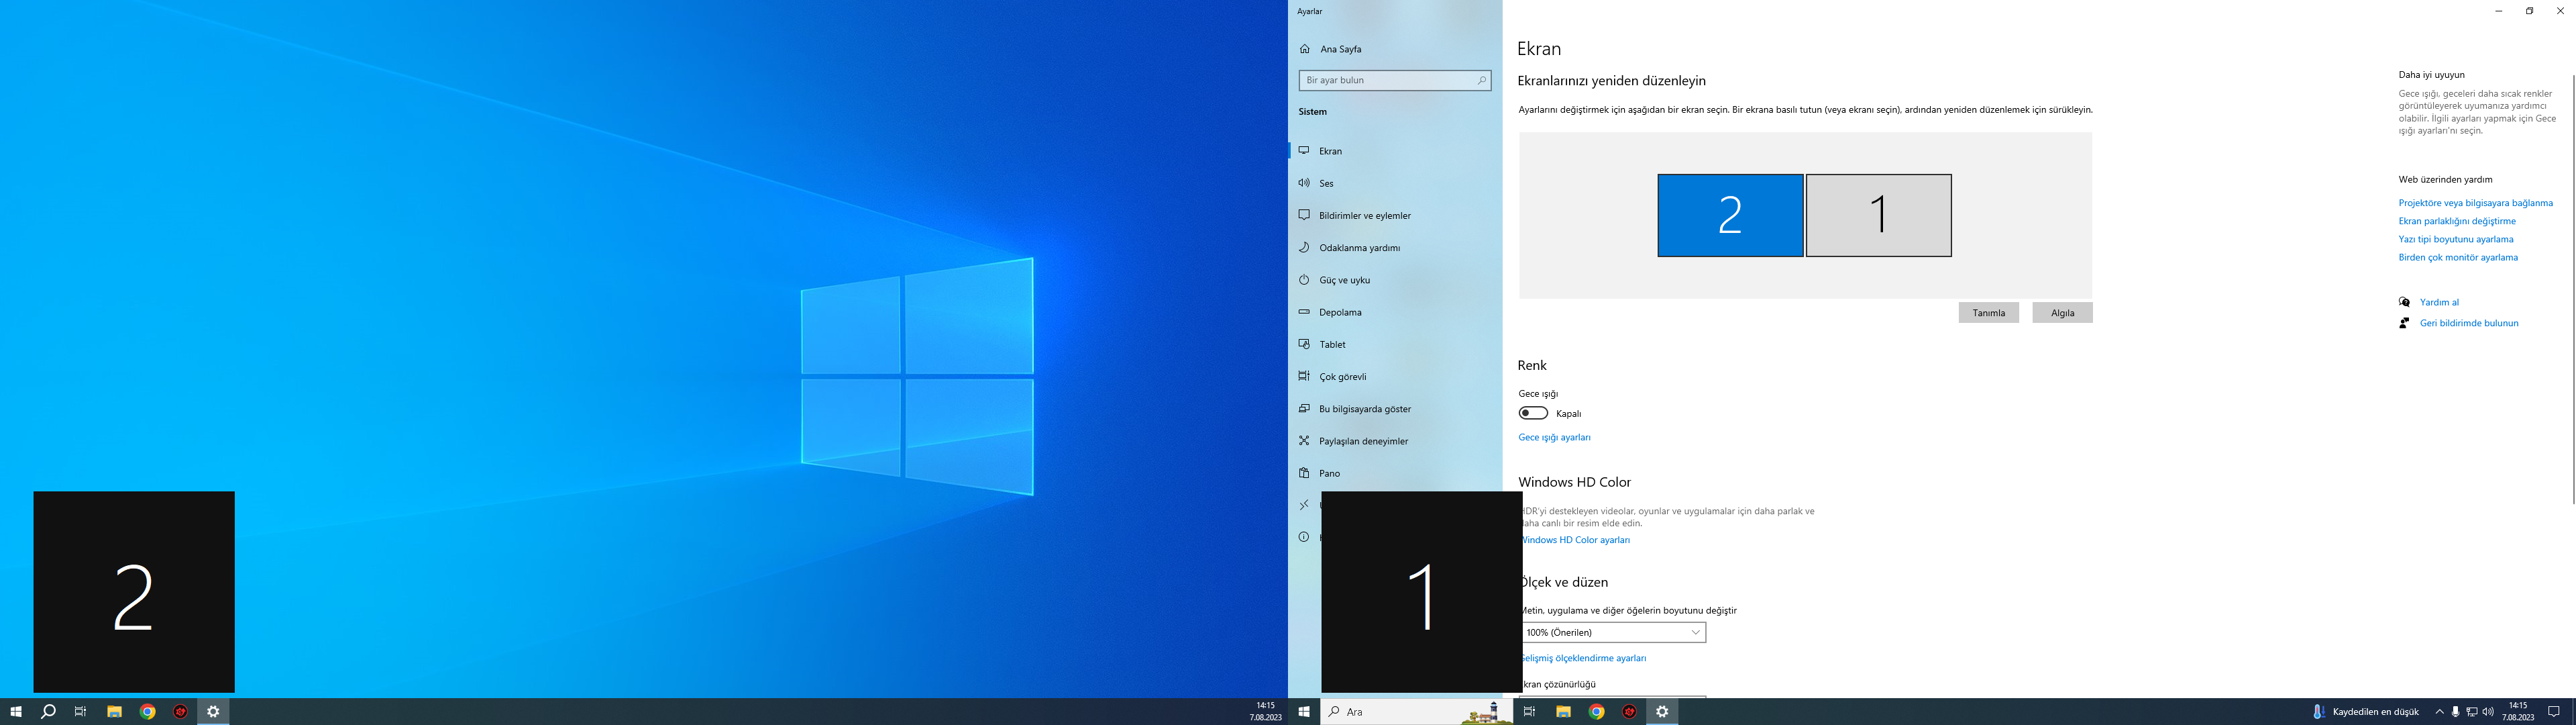Image resolution: width=2576 pixels, height=725 pixels.
Task: Open Task View on display 2 taskbar
Action: click(x=81, y=712)
